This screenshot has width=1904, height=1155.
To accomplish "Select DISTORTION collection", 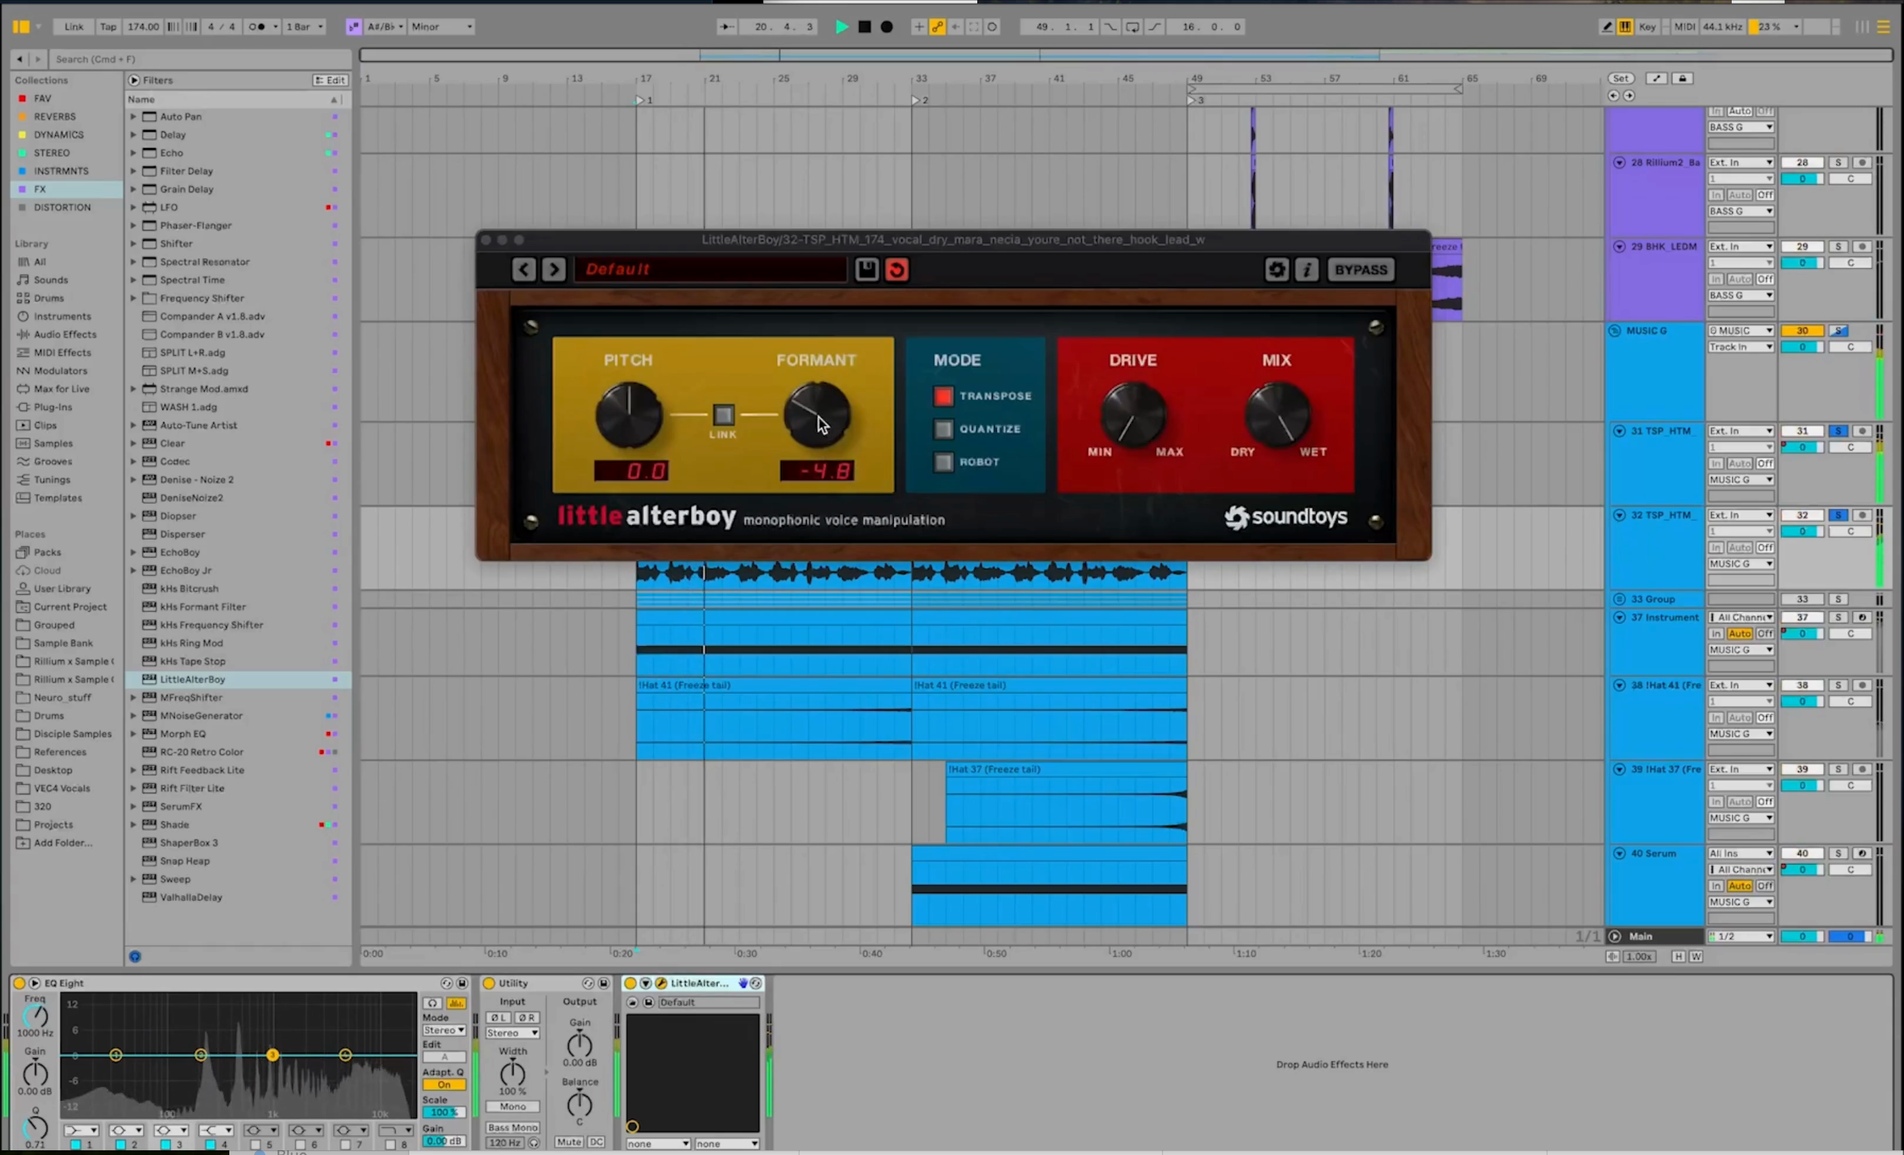I will pos(62,207).
